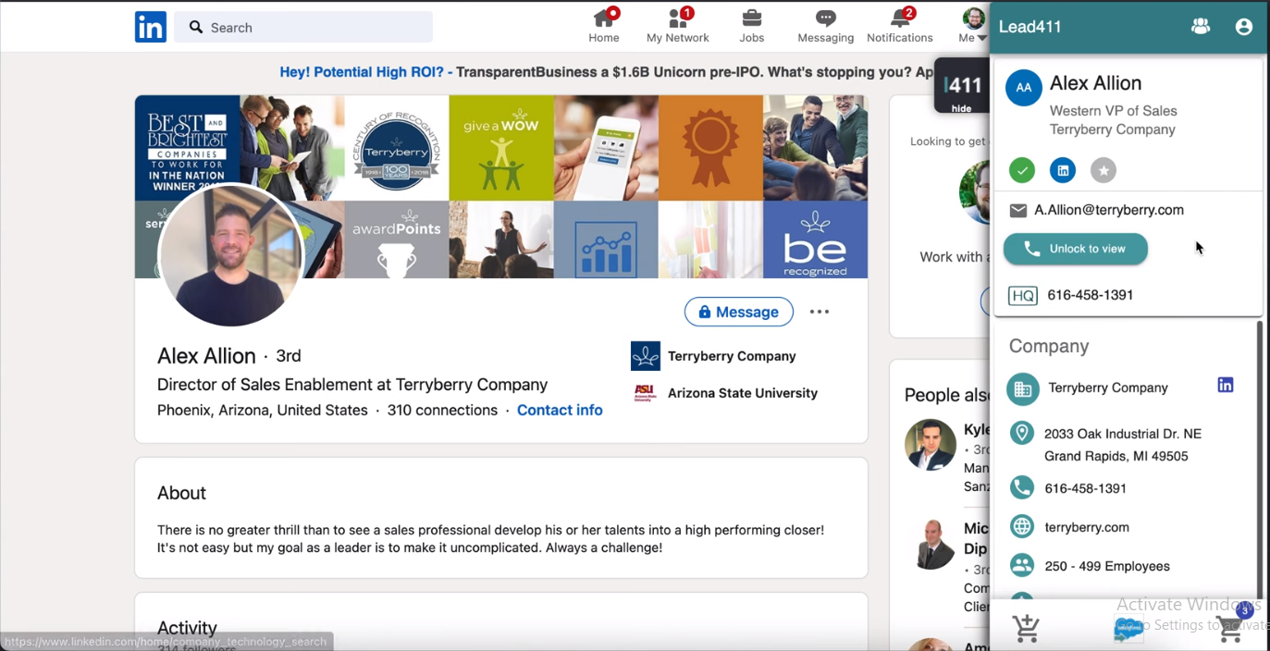Open the Lead411 shopping cart icon
This screenshot has height=651, width=1270.
tap(1230, 629)
